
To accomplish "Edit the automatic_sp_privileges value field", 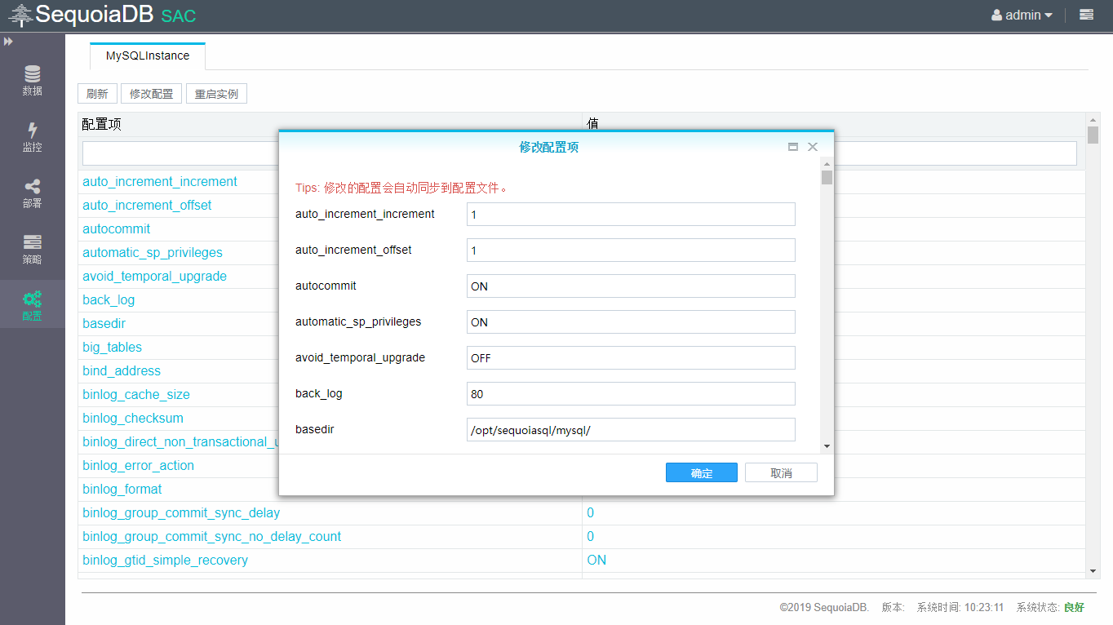I will (x=631, y=322).
